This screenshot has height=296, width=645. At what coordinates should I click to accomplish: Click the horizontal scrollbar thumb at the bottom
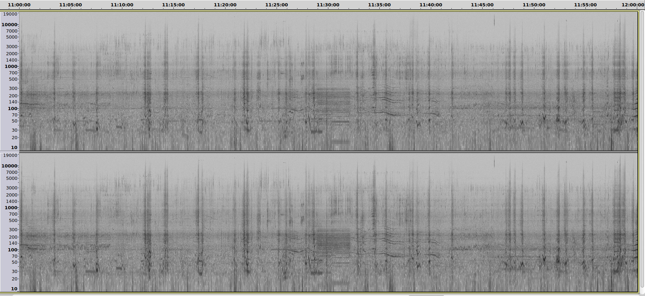click(426, 295)
